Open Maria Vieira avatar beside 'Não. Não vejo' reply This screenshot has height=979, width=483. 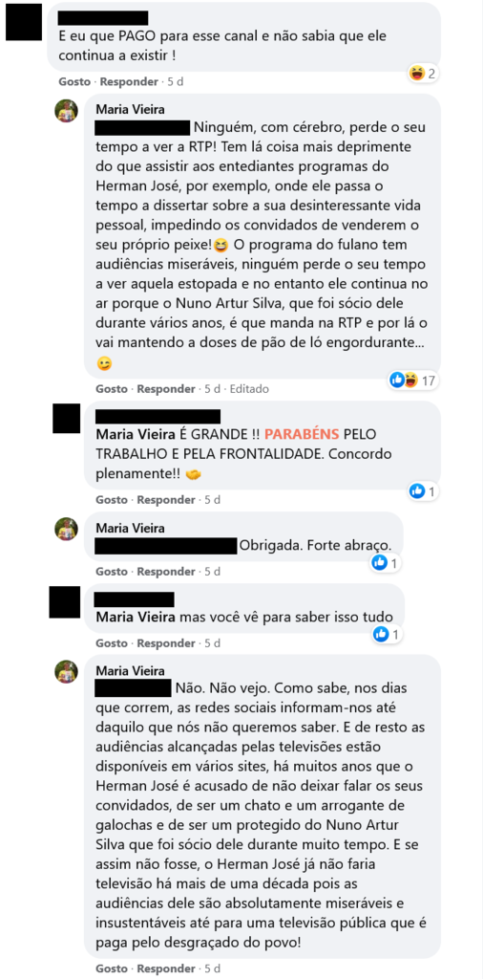(66, 671)
